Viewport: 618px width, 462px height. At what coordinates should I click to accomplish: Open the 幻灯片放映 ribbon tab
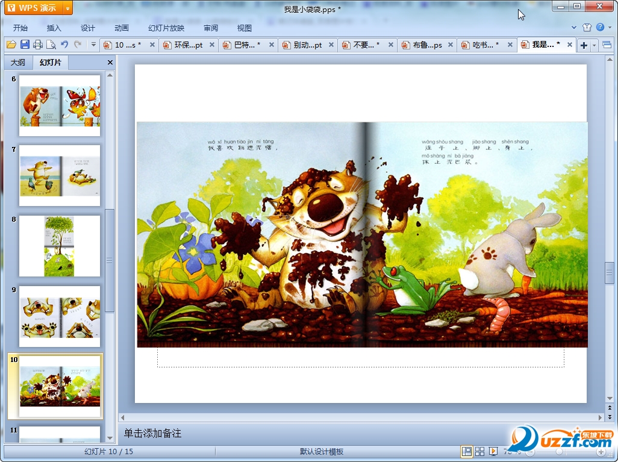(166, 28)
